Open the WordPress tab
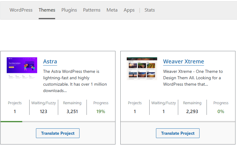Image resolution: width=237 pixels, height=146 pixels. 21,10
